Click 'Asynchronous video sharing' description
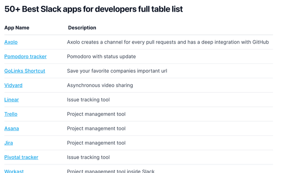 100,85
